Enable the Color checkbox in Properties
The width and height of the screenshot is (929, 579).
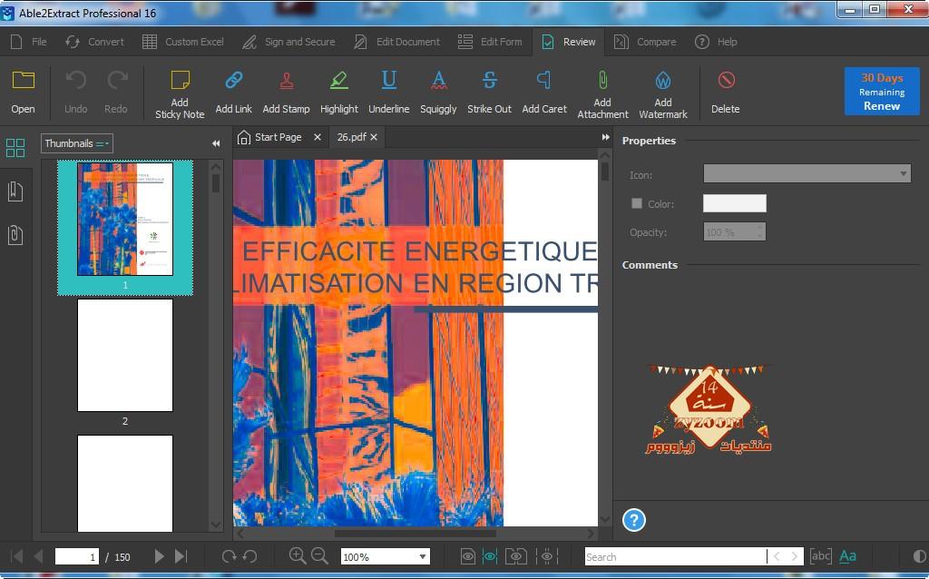point(637,203)
